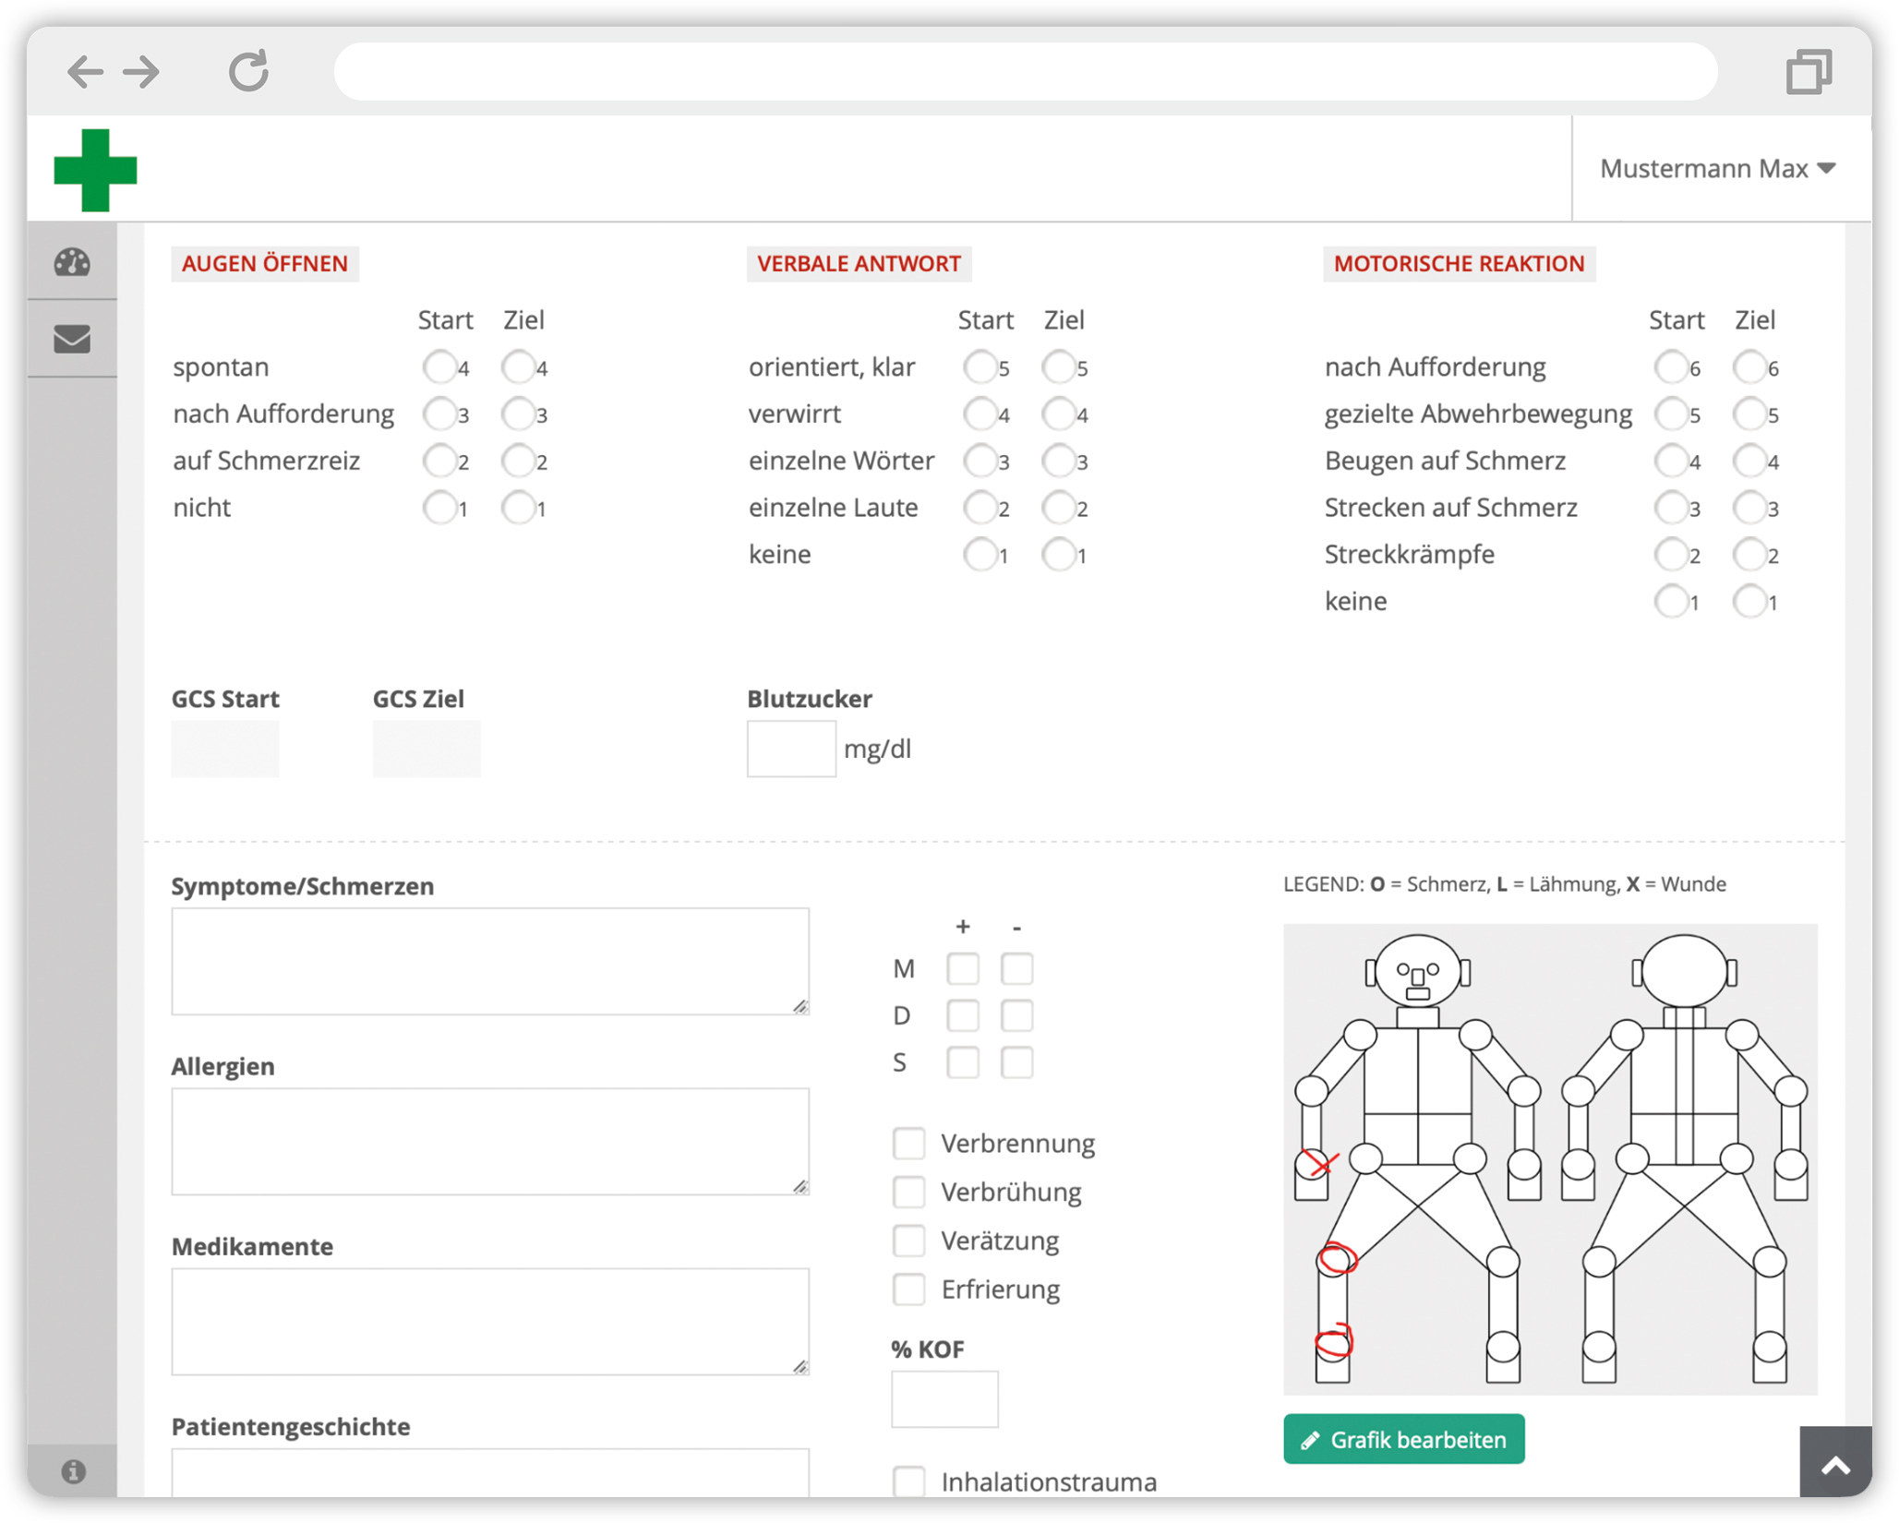Tick the Inhalationstrauma checkbox

pyautogui.click(x=908, y=1481)
